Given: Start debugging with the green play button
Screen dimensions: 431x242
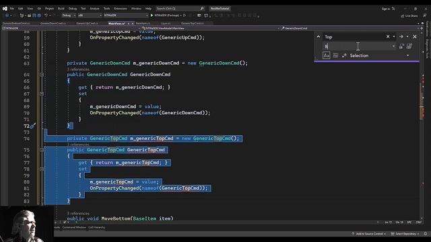Looking at the screenshot, I should 152,15.
